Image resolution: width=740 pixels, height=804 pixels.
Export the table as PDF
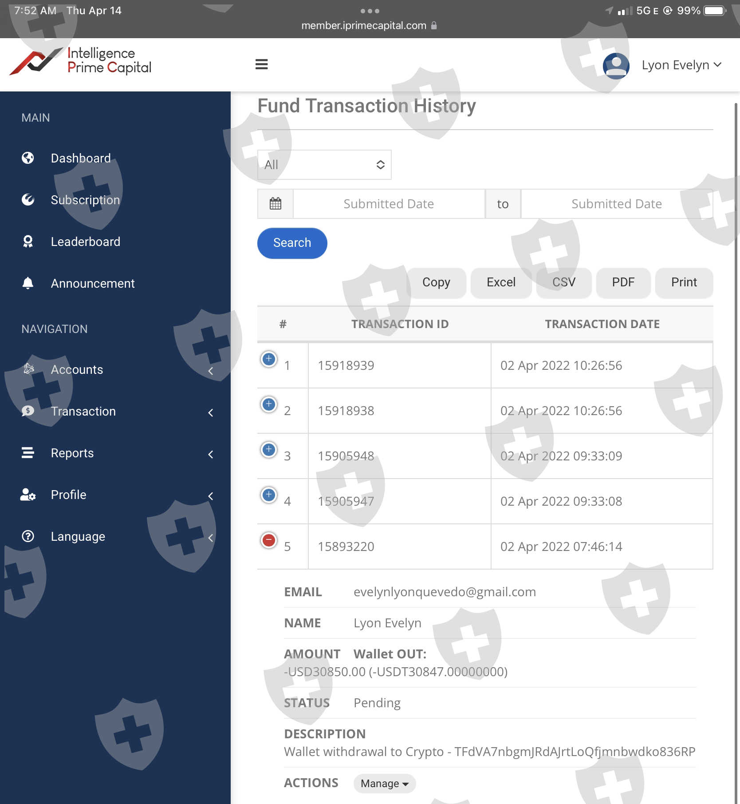(623, 282)
